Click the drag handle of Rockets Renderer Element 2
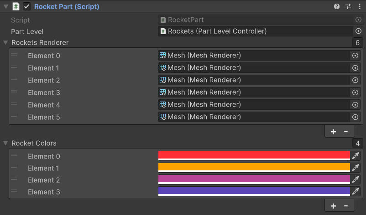 pyautogui.click(x=14, y=80)
